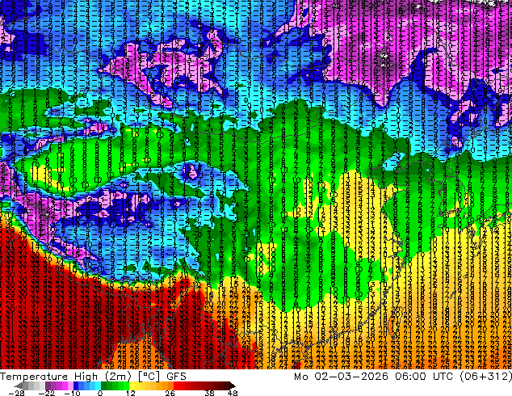Click the '26' legend value
512x396 pixels.
pyautogui.click(x=170, y=393)
